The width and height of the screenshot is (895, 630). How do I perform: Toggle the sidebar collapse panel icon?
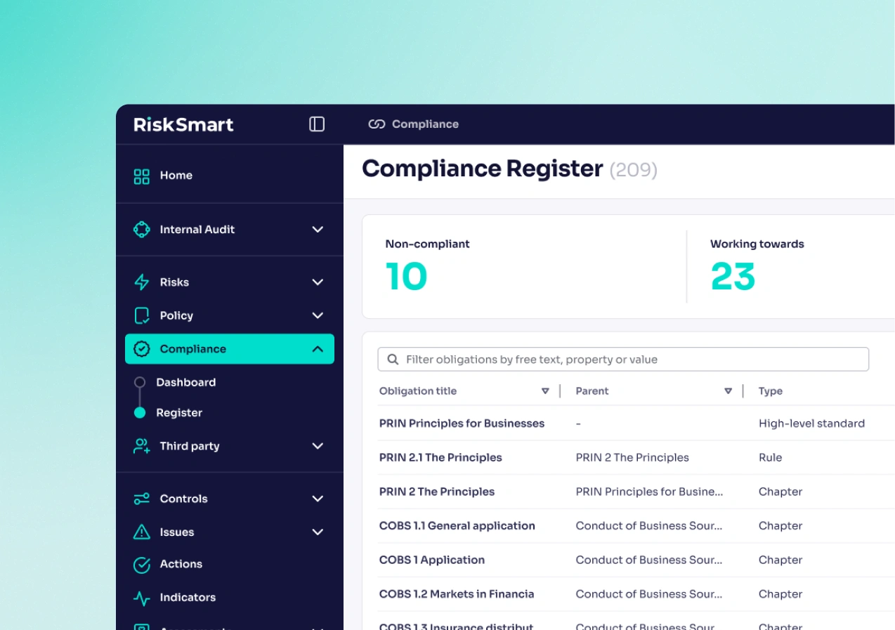coord(316,124)
